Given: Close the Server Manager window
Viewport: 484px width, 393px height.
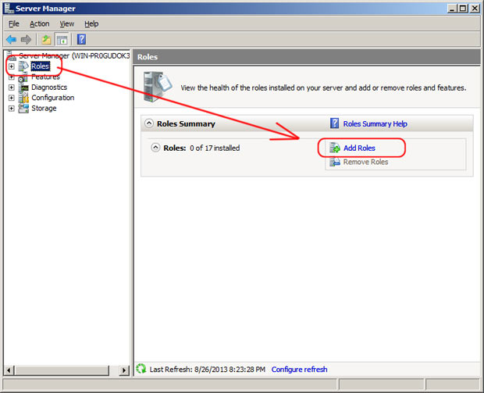Looking at the screenshot, I should (x=475, y=9).
